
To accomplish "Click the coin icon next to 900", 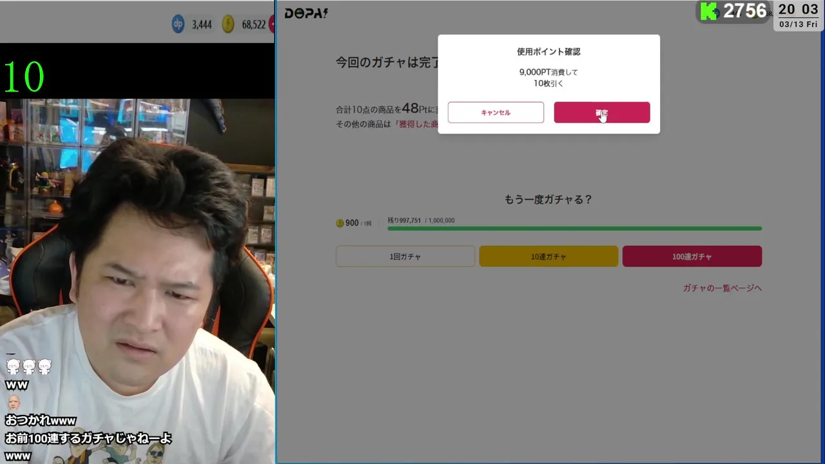I will pyautogui.click(x=340, y=223).
